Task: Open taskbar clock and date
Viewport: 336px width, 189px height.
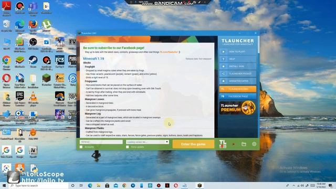Action: coord(321,185)
